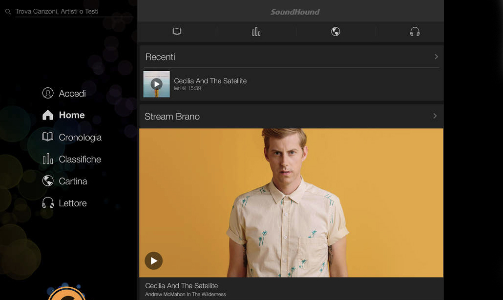Click the profile icon beside Accedi
503x300 pixels.
48,93
